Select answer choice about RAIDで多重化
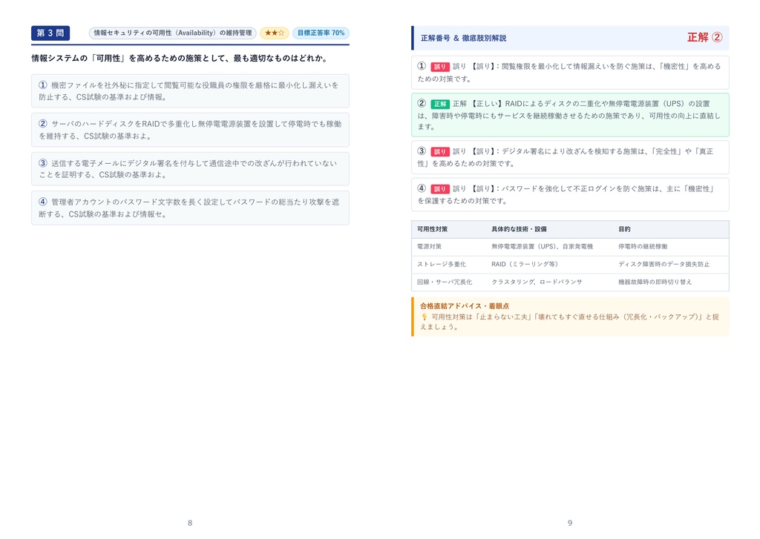Image resolution: width=760 pixels, height=539 pixels. (x=190, y=130)
